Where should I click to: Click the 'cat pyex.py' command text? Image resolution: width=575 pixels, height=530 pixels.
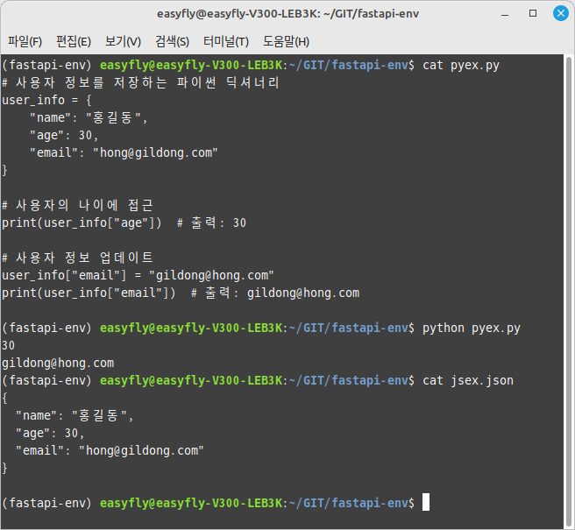461,65
